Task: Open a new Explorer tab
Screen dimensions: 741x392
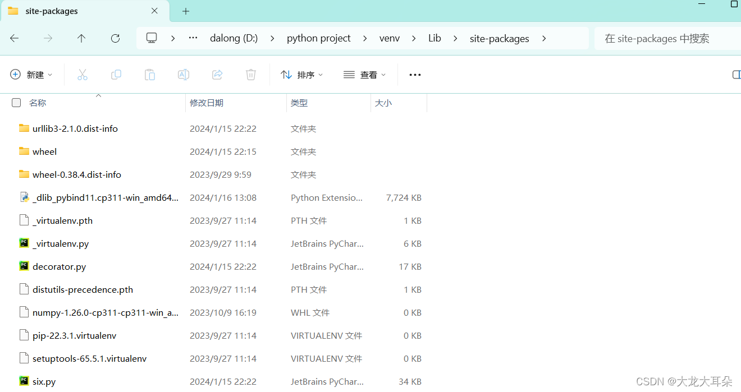Action: coord(186,11)
